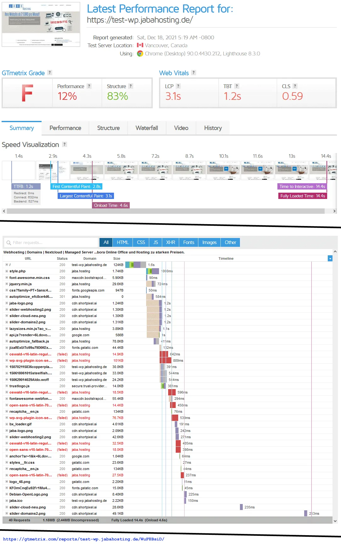Click the waterfall scroll down arrow
Viewport: 341px width, 544px height.
[335, 521]
